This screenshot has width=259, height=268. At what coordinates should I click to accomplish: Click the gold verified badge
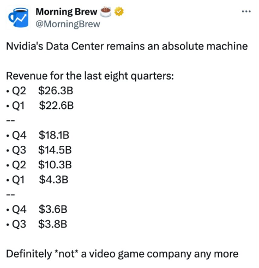pyautogui.click(x=119, y=11)
